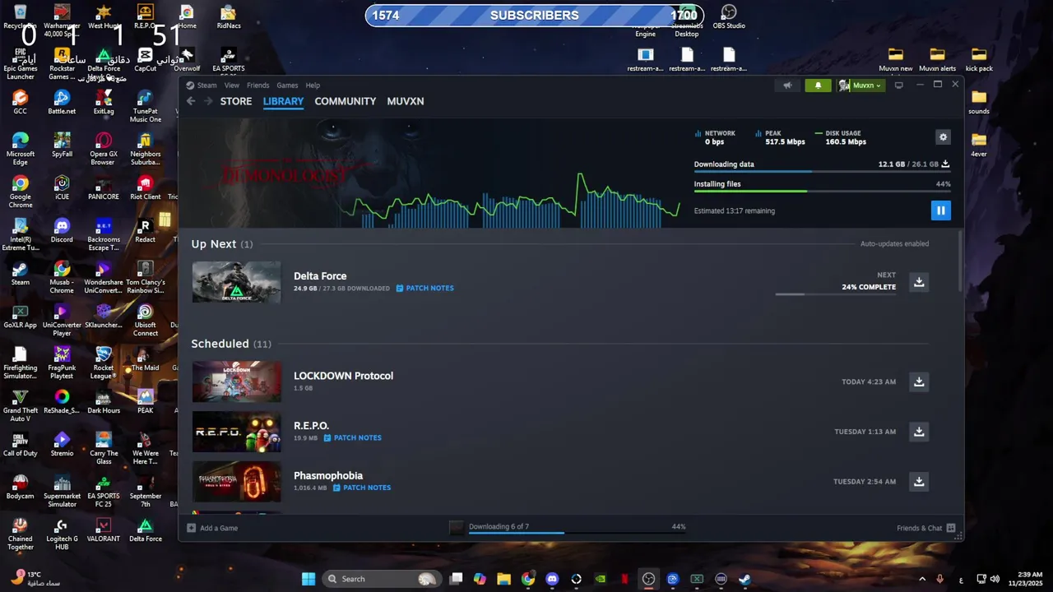The width and height of the screenshot is (1053, 592).
Task: Open the Friends menu
Action: pyautogui.click(x=257, y=86)
